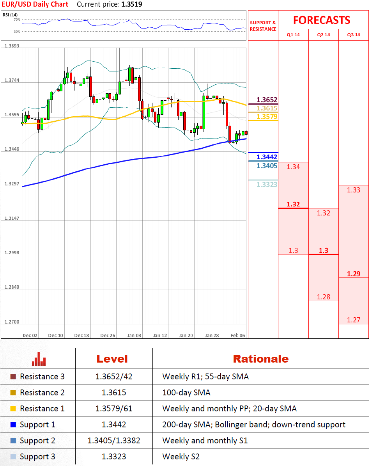Select the Resistance 2 row label
370x466 pixels.
point(42,393)
